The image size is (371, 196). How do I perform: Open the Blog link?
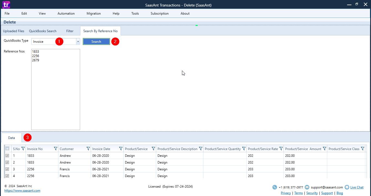coord(340,193)
